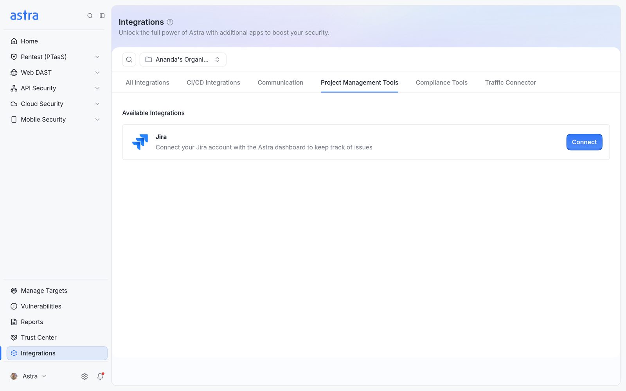The width and height of the screenshot is (626, 391).
Task: Open Ananda's Organization selector dropdown
Action: click(183, 59)
